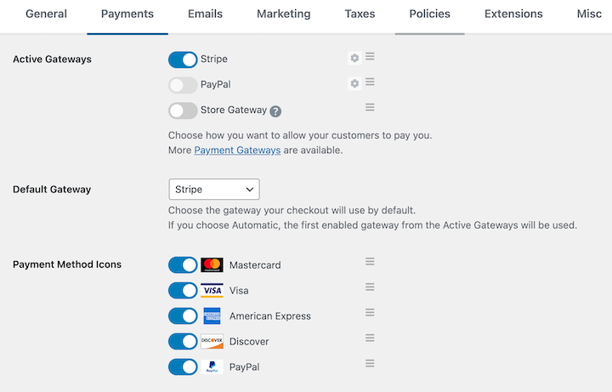Click the Mastercard row drag handle
The image size is (612, 392).
pos(370,262)
